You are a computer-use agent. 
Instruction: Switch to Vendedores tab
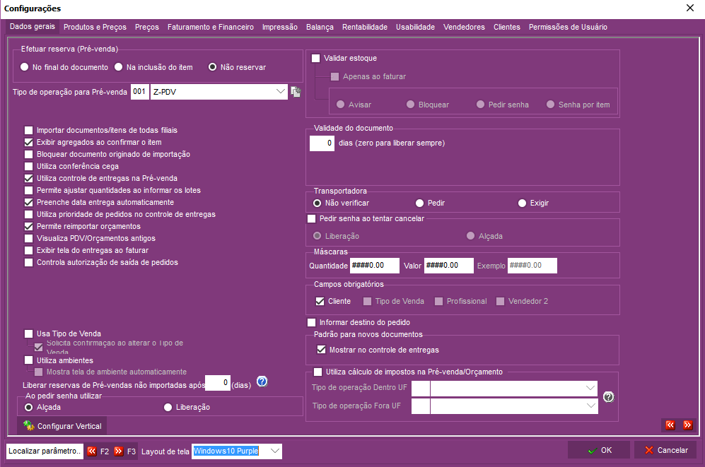point(464,27)
